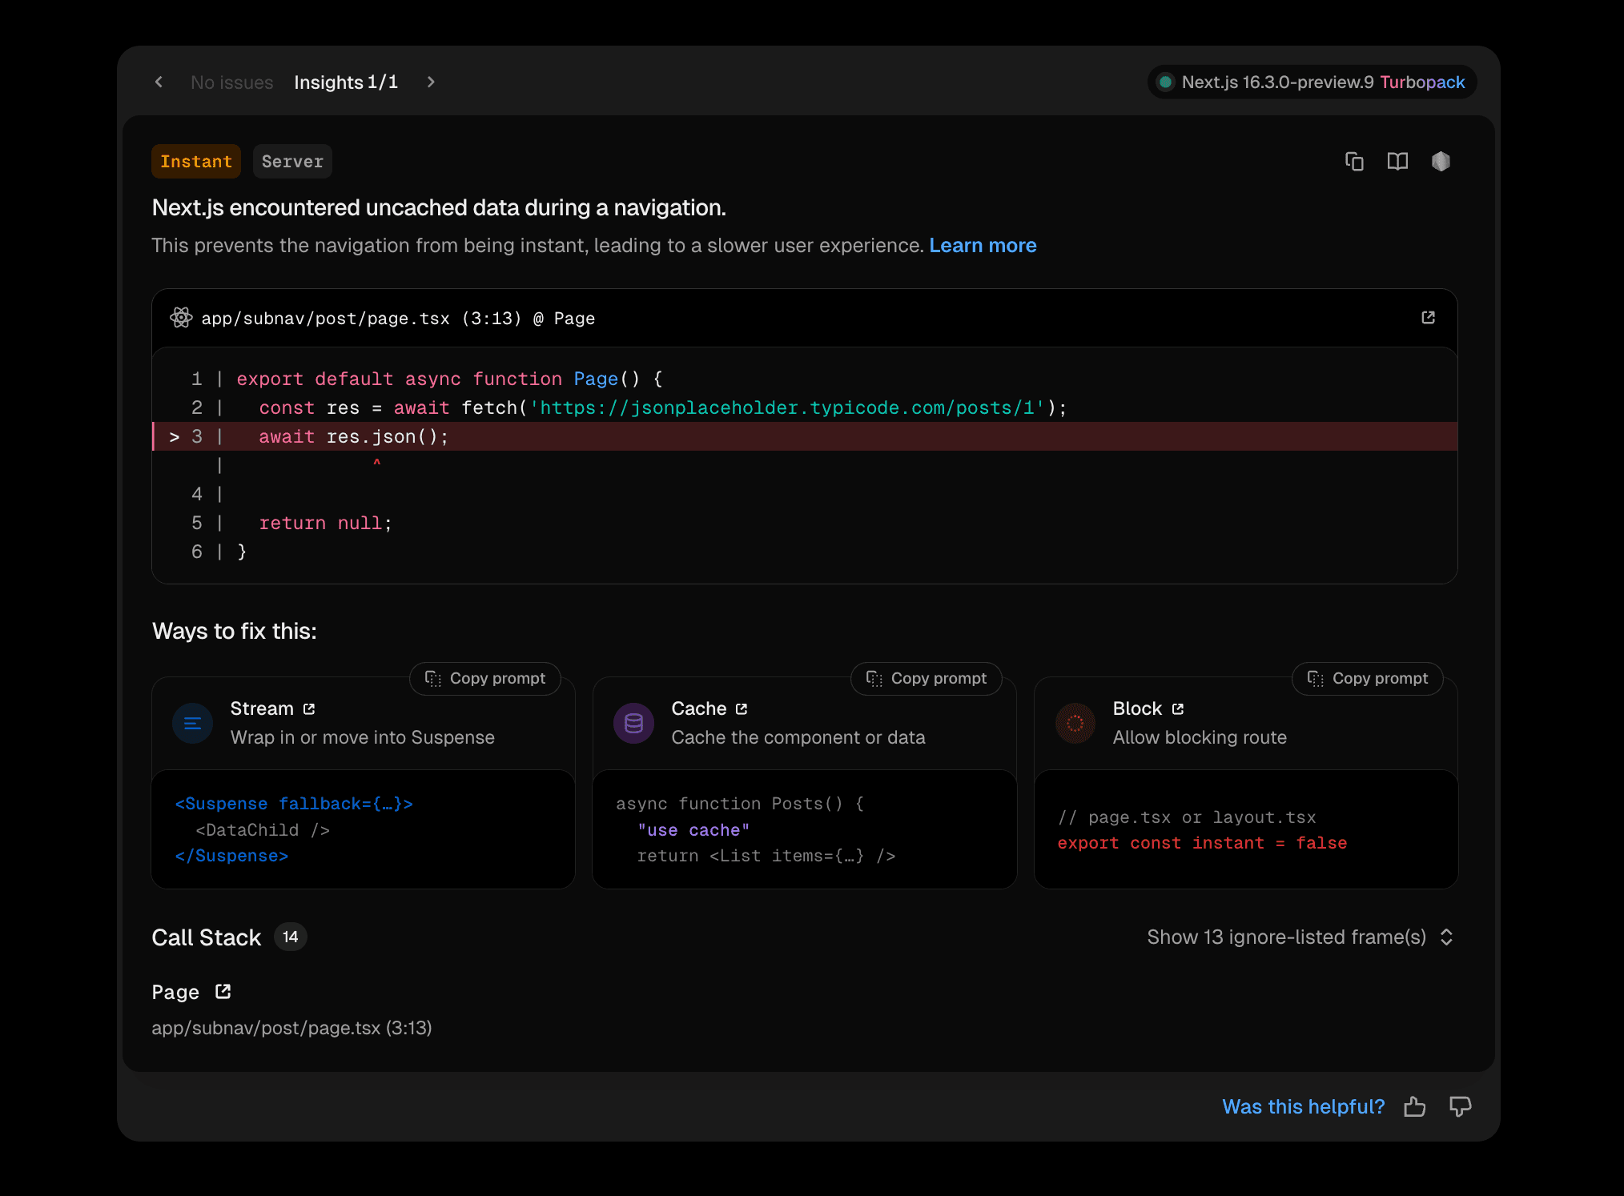Click the Was this helpful? text

click(1303, 1107)
